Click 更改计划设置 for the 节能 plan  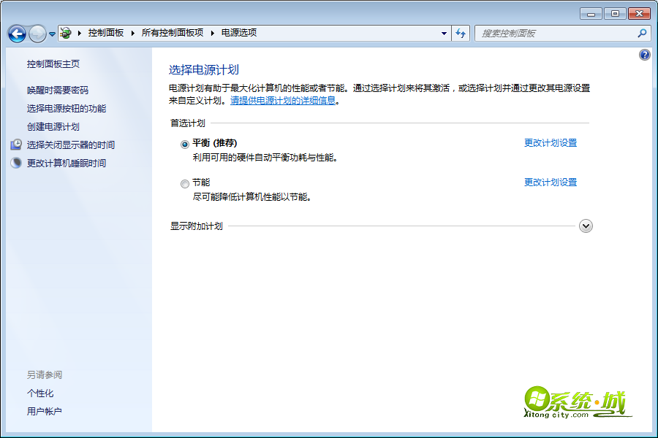tap(549, 183)
